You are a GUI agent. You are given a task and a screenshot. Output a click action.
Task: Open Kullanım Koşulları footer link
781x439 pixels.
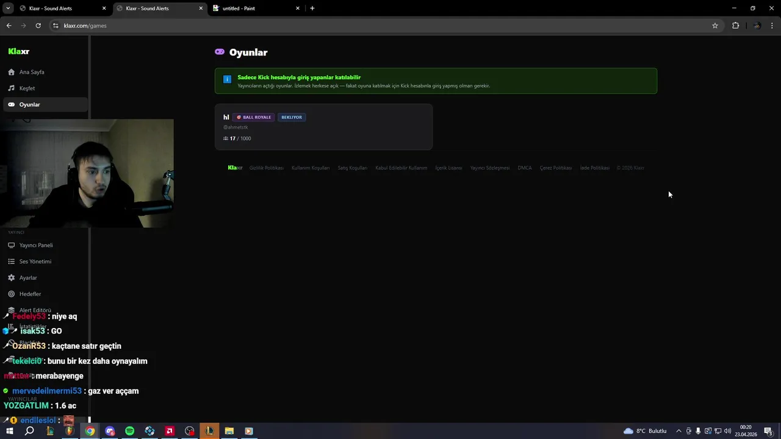pyautogui.click(x=311, y=168)
